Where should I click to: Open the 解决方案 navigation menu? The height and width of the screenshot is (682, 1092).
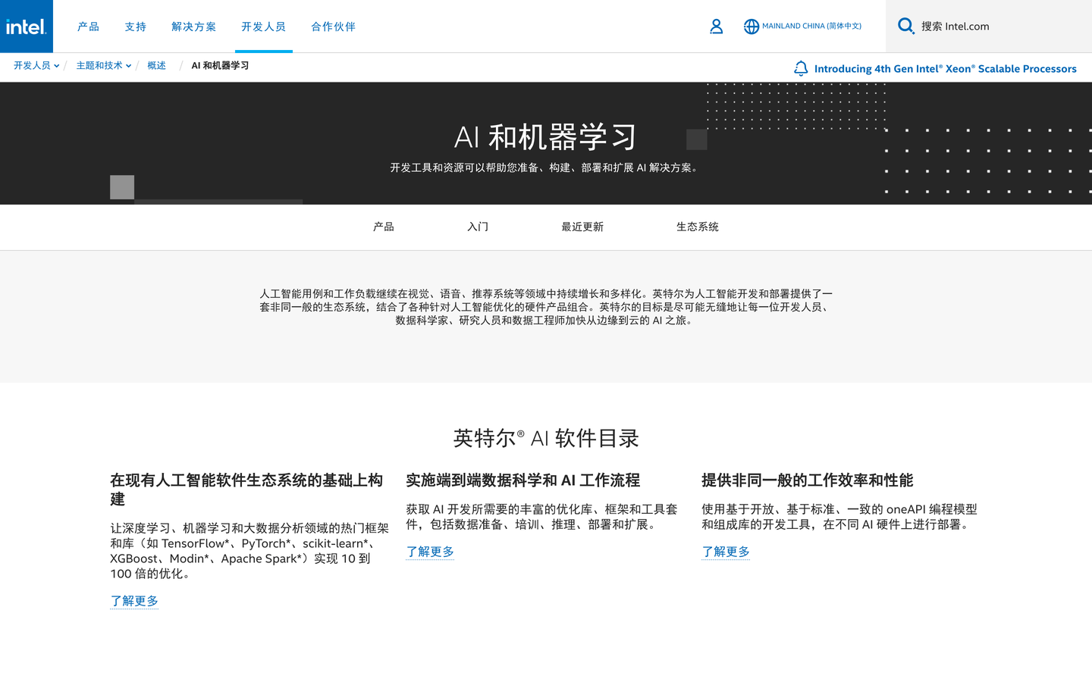click(194, 27)
